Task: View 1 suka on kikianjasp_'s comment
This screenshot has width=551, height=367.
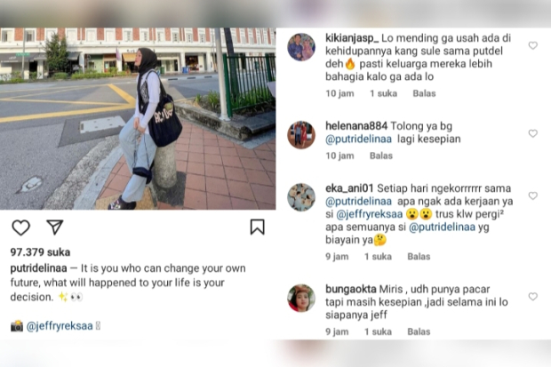Action: [383, 93]
